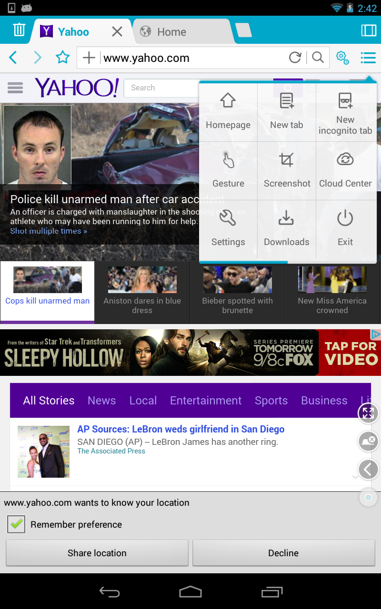Choose New tab in the menu
Viewport: 381px width, 609px height.
pos(287,112)
